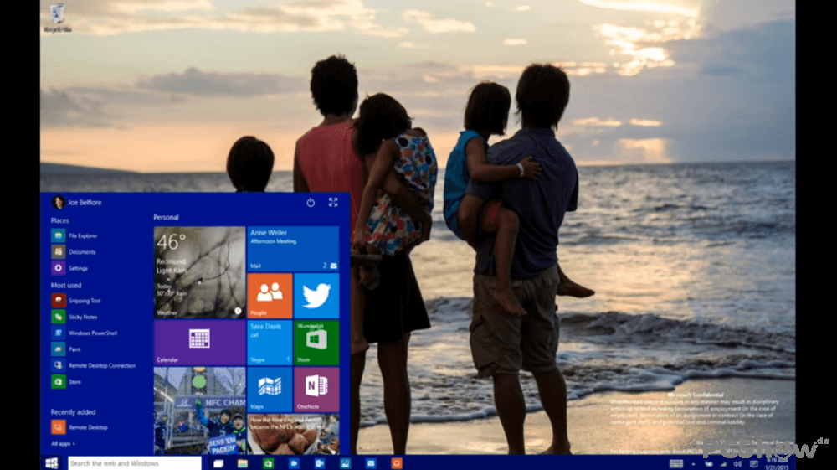The width and height of the screenshot is (837, 470).
Task: Show hidden system tray icons
Action: (x=693, y=464)
